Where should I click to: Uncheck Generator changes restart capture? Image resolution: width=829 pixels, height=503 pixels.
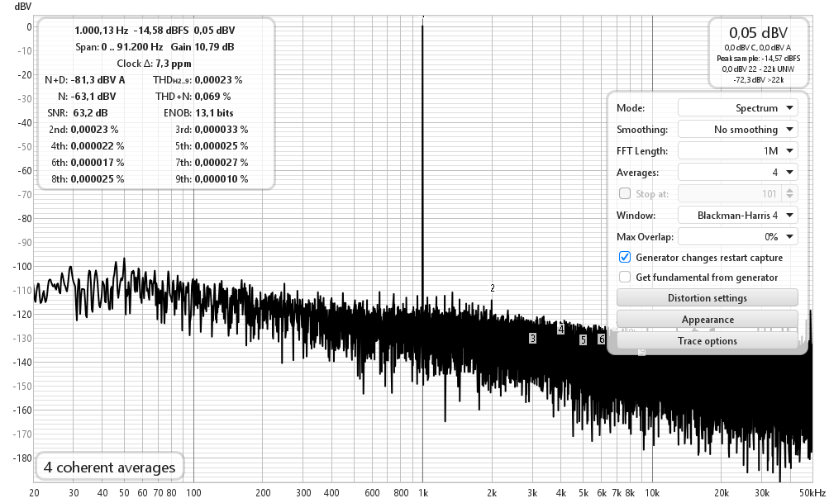click(624, 258)
